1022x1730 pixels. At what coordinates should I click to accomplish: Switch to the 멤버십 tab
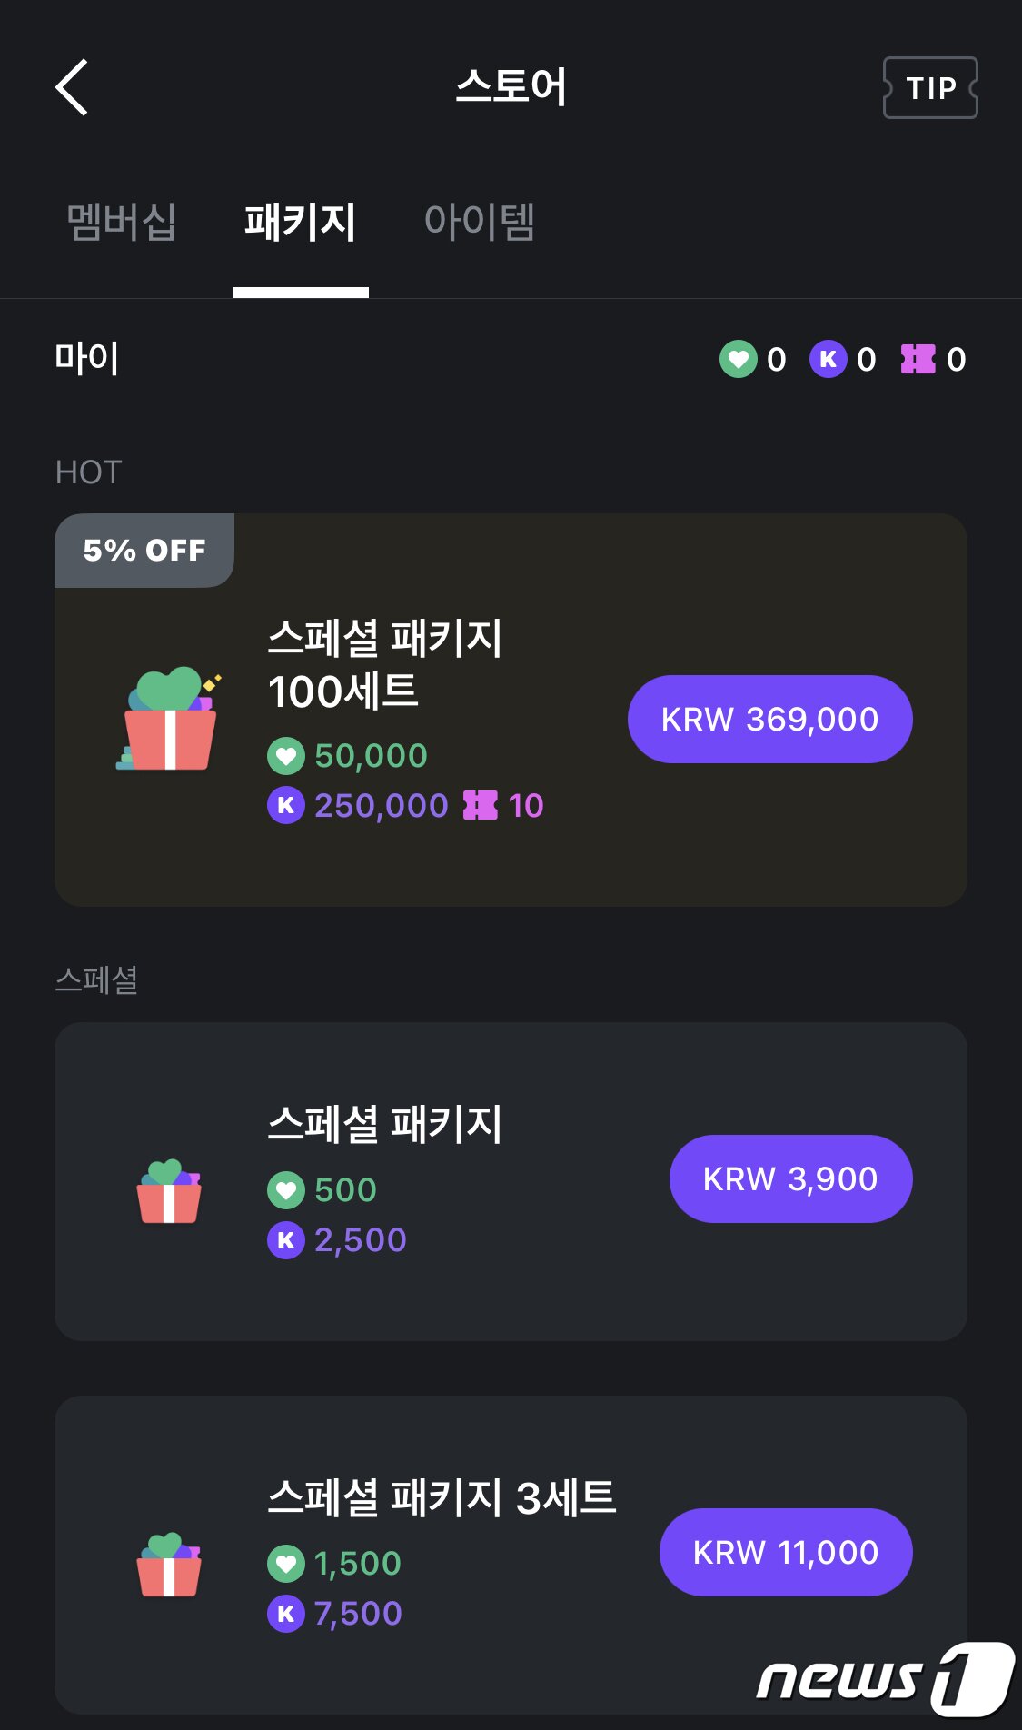pyautogui.click(x=122, y=222)
